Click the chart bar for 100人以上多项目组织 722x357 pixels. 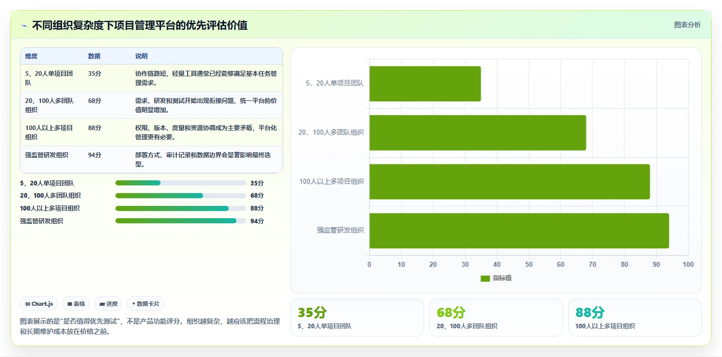(x=510, y=182)
